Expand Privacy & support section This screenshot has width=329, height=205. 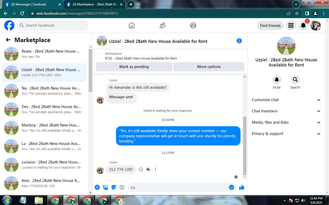[x=286, y=134]
